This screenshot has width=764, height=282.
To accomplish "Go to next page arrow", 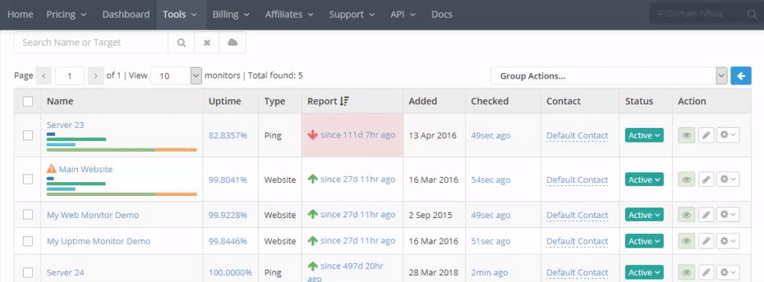I will click(x=96, y=76).
